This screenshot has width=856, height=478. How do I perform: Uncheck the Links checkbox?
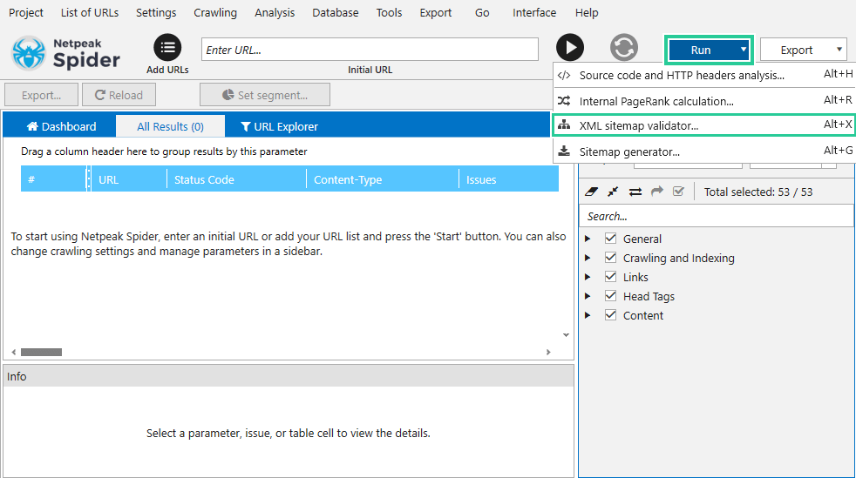pyautogui.click(x=611, y=277)
